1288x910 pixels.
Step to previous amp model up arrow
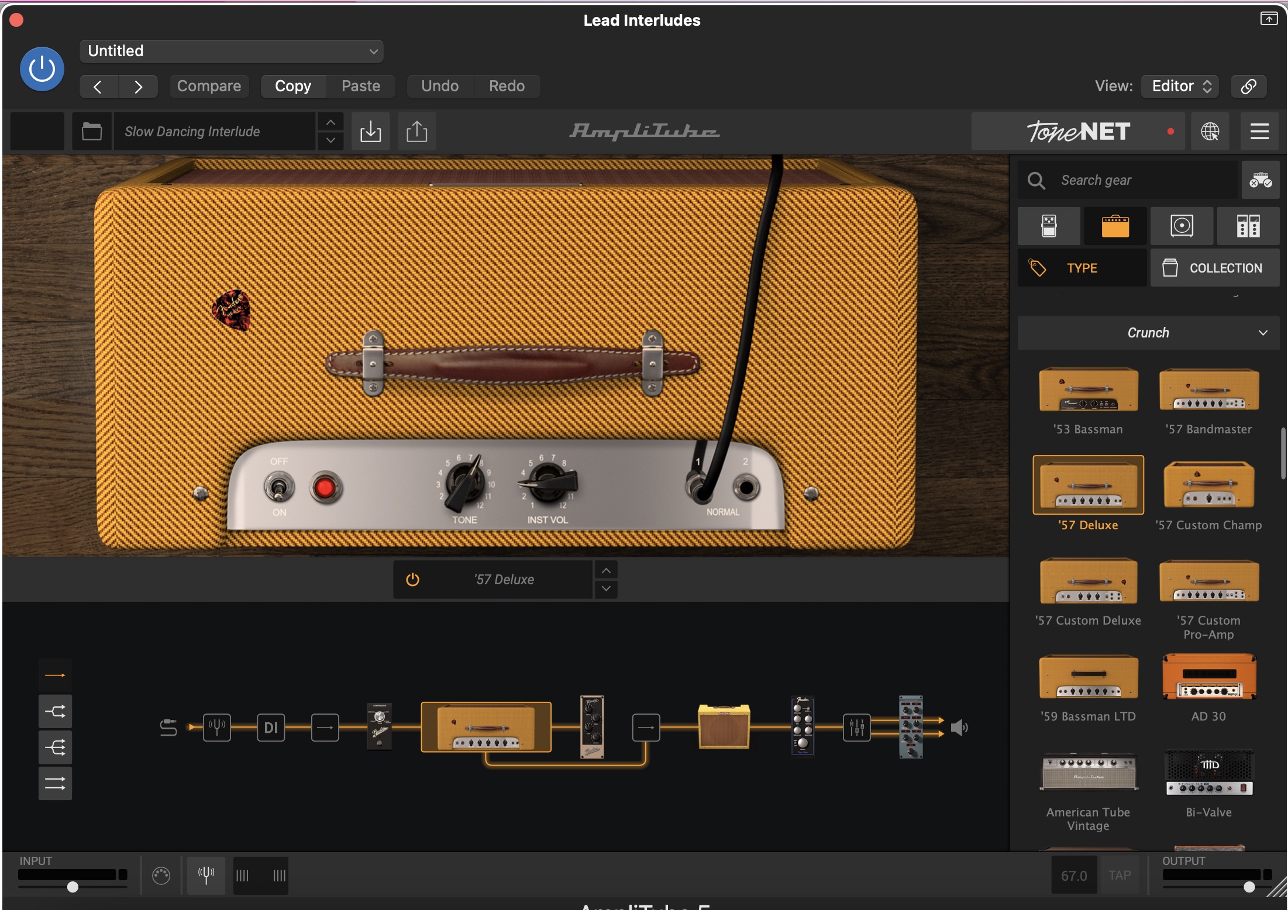point(606,570)
